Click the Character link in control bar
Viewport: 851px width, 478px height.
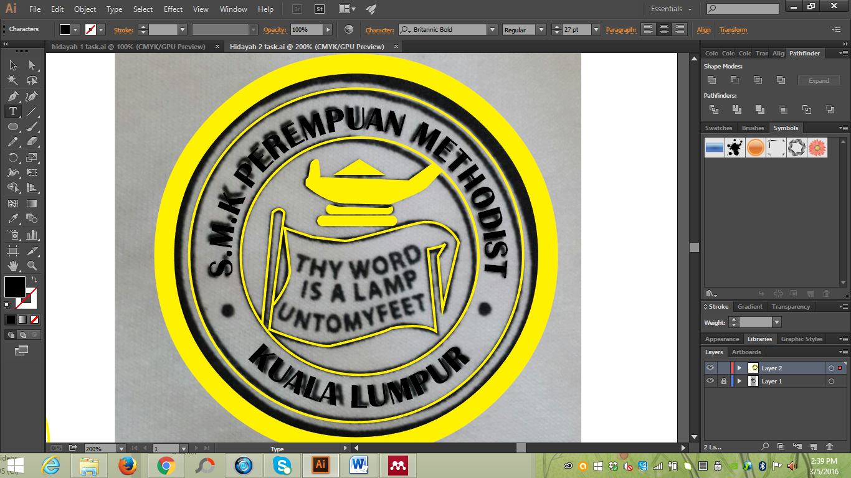(x=379, y=30)
